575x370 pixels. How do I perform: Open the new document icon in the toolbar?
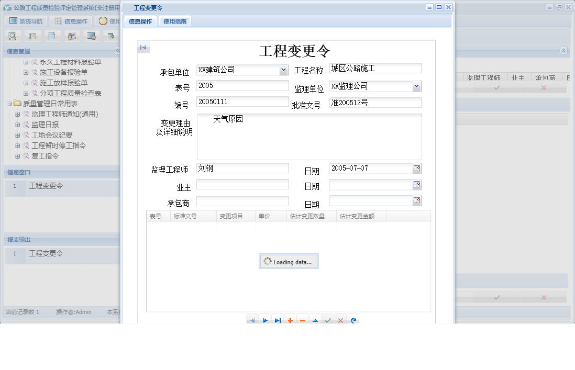point(52,36)
